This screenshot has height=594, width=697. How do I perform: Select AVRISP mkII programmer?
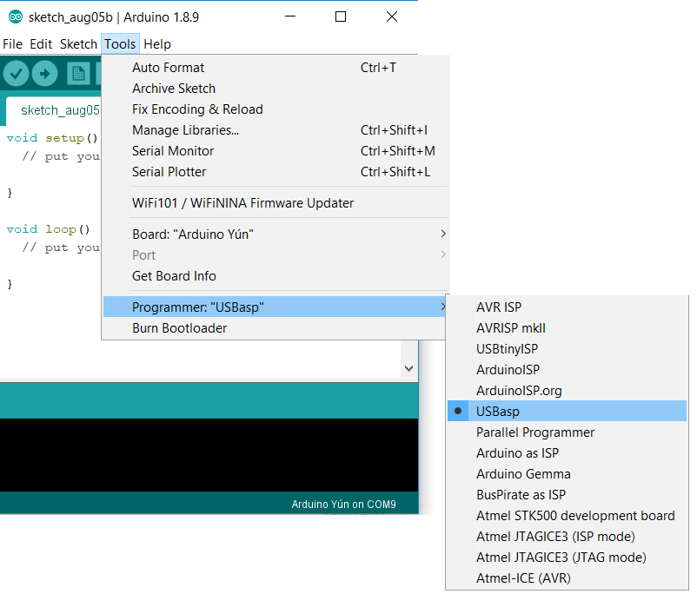[568, 328]
